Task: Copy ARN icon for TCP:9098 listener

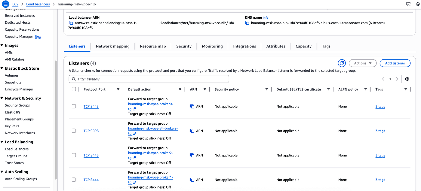Action: pos(192,131)
